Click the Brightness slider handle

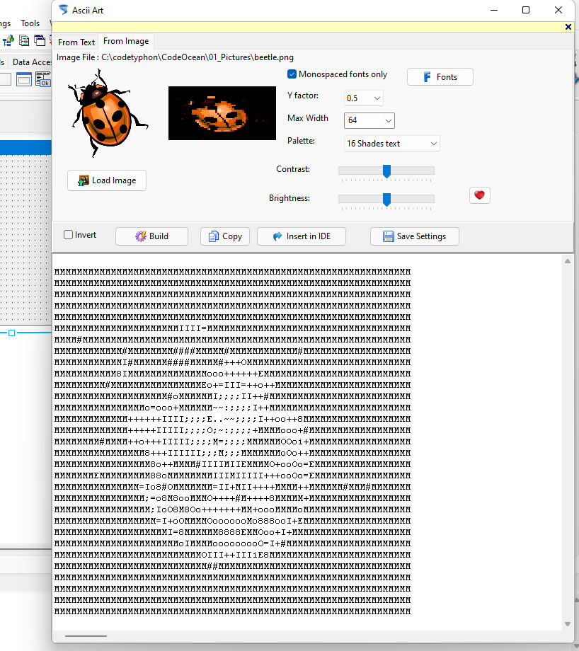click(386, 199)
